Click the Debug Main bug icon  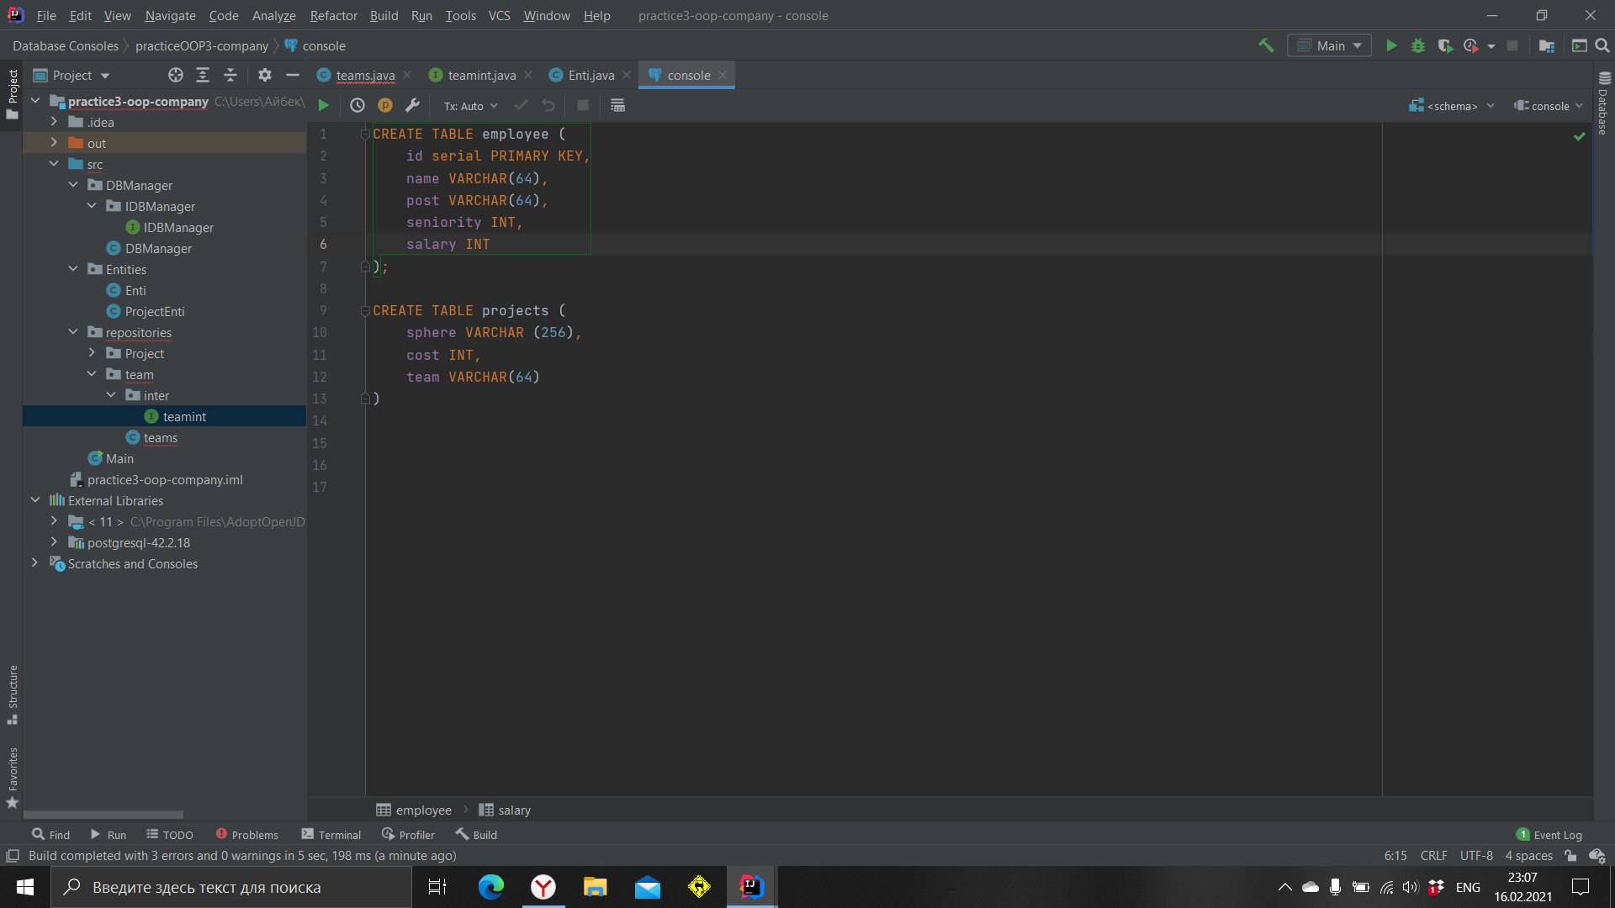click(1418, 46)
